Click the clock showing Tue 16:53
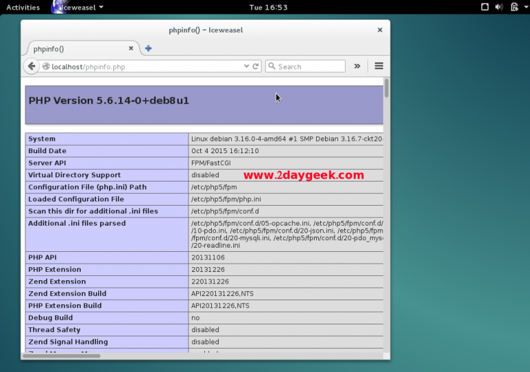The image size is (530, 372). 268,7
